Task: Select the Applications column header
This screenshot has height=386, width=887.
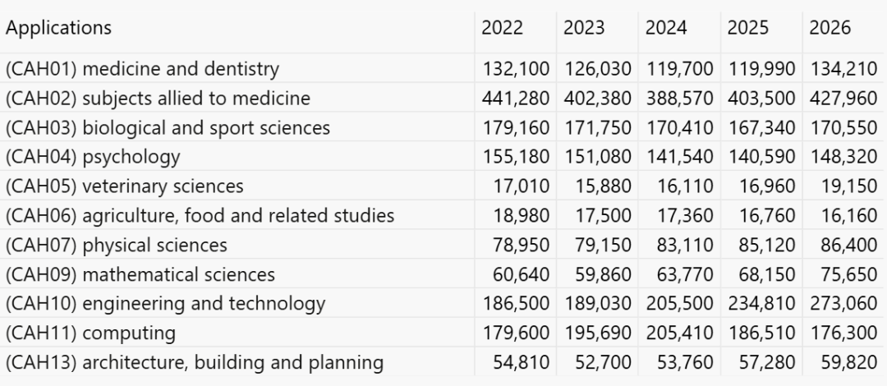Action: coord(59,28)
